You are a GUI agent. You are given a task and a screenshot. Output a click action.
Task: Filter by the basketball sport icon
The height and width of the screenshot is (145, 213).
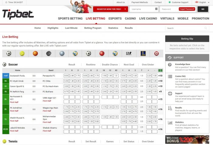35,53
